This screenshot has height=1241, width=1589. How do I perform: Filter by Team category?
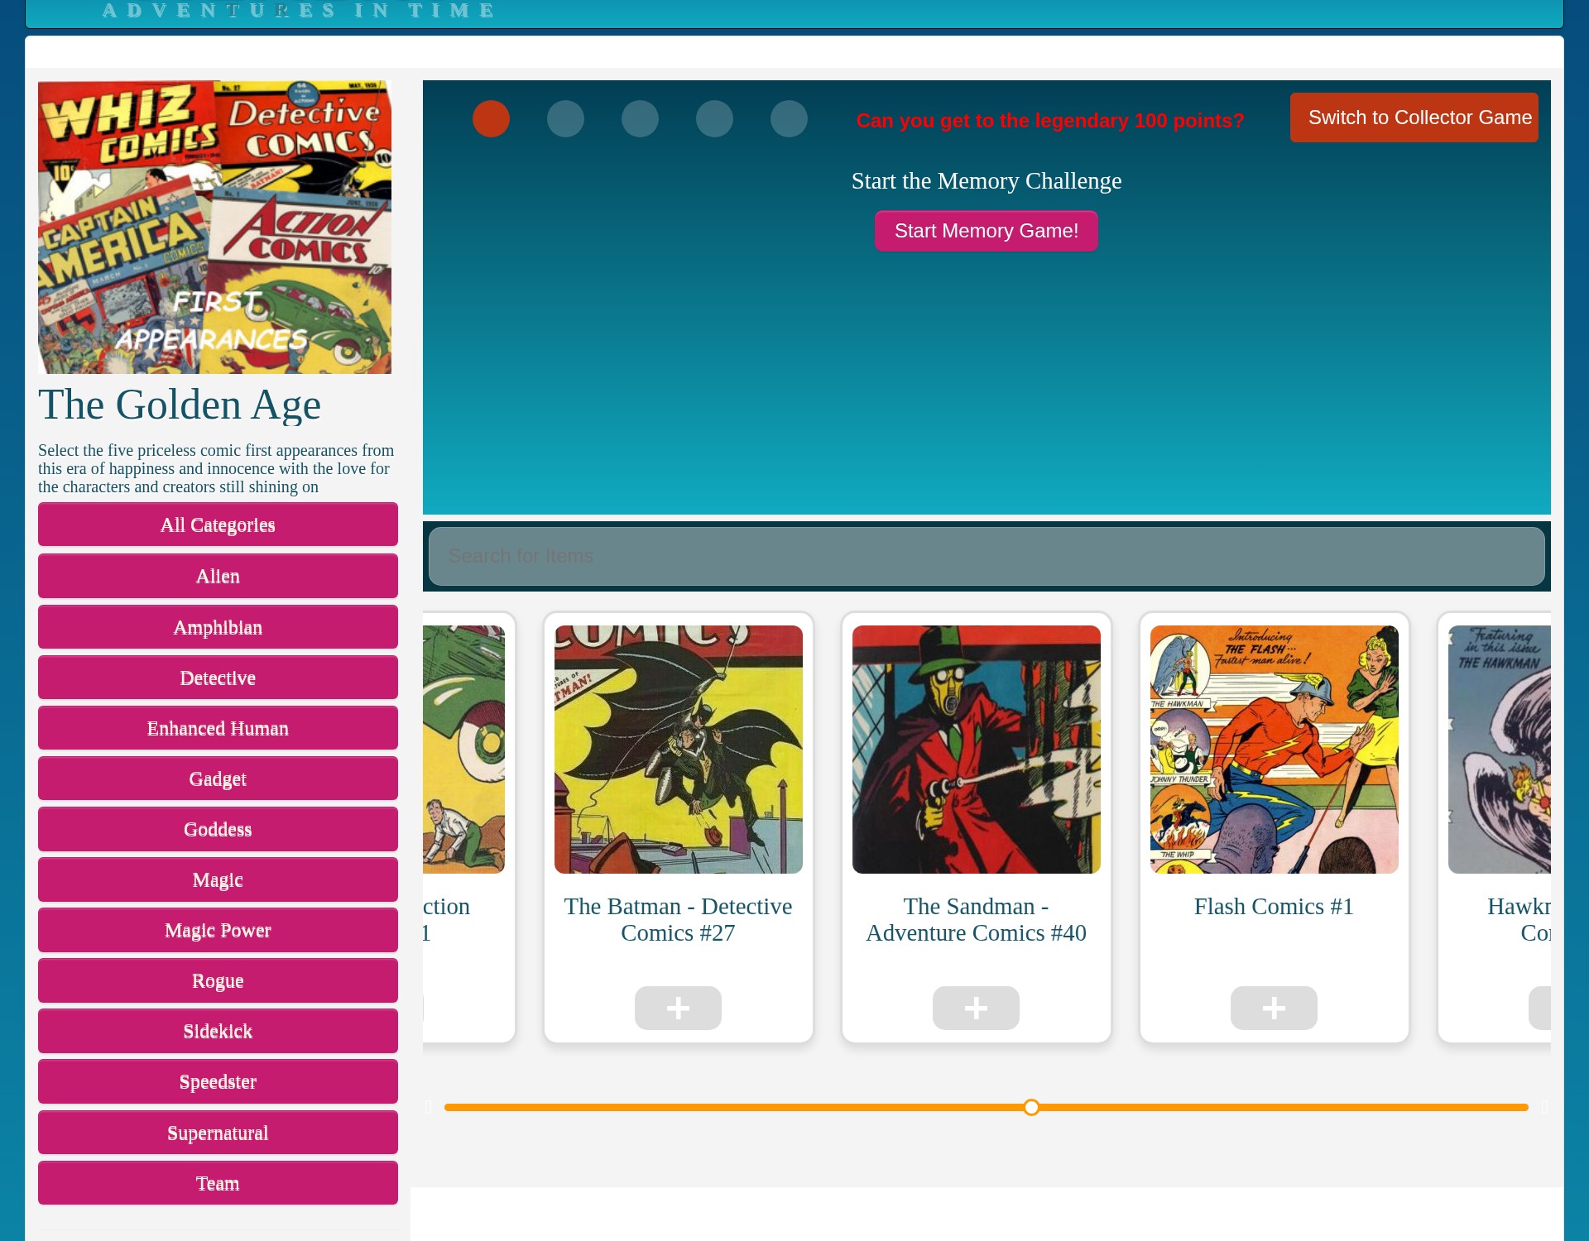click(218, 1183)
